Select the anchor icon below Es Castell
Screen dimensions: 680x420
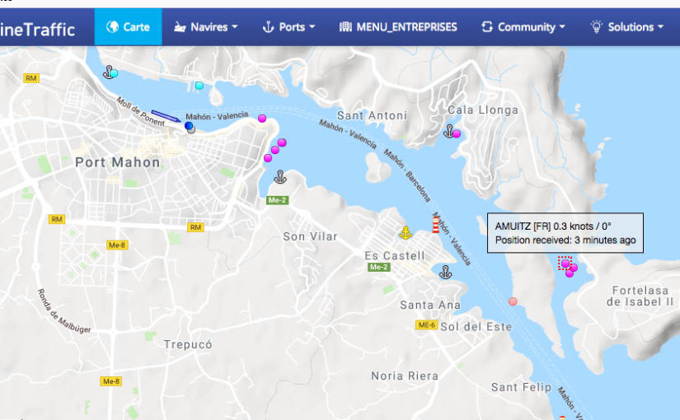tap(445, 272)
